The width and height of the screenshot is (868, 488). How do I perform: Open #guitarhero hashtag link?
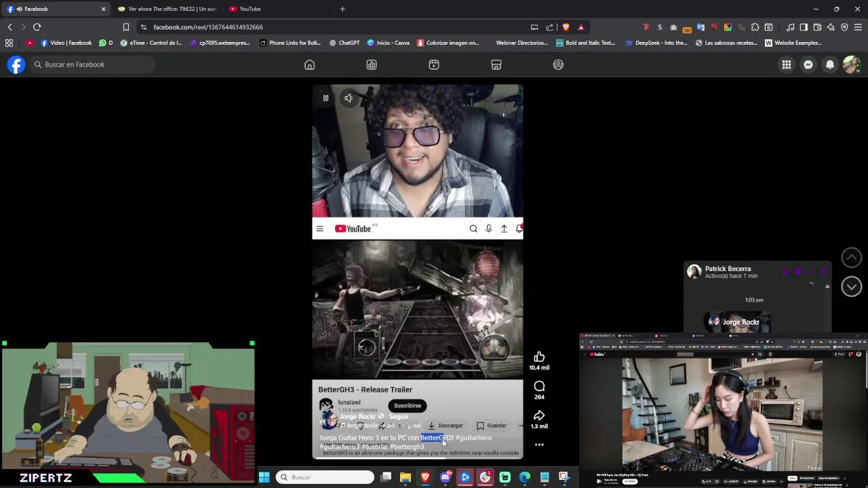473,438
